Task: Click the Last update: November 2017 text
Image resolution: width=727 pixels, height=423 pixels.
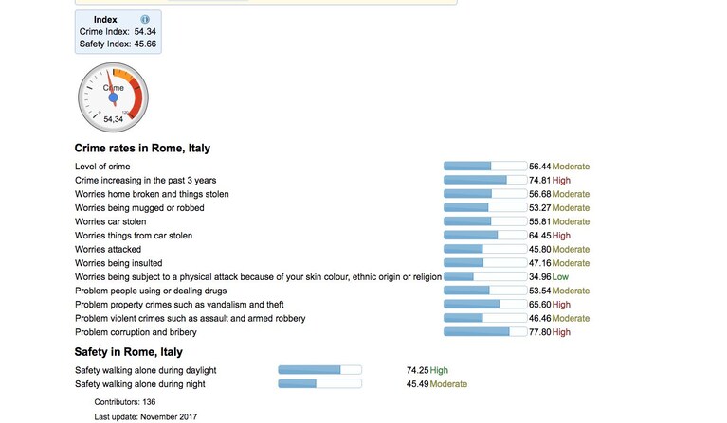Action: coord(146,417)
